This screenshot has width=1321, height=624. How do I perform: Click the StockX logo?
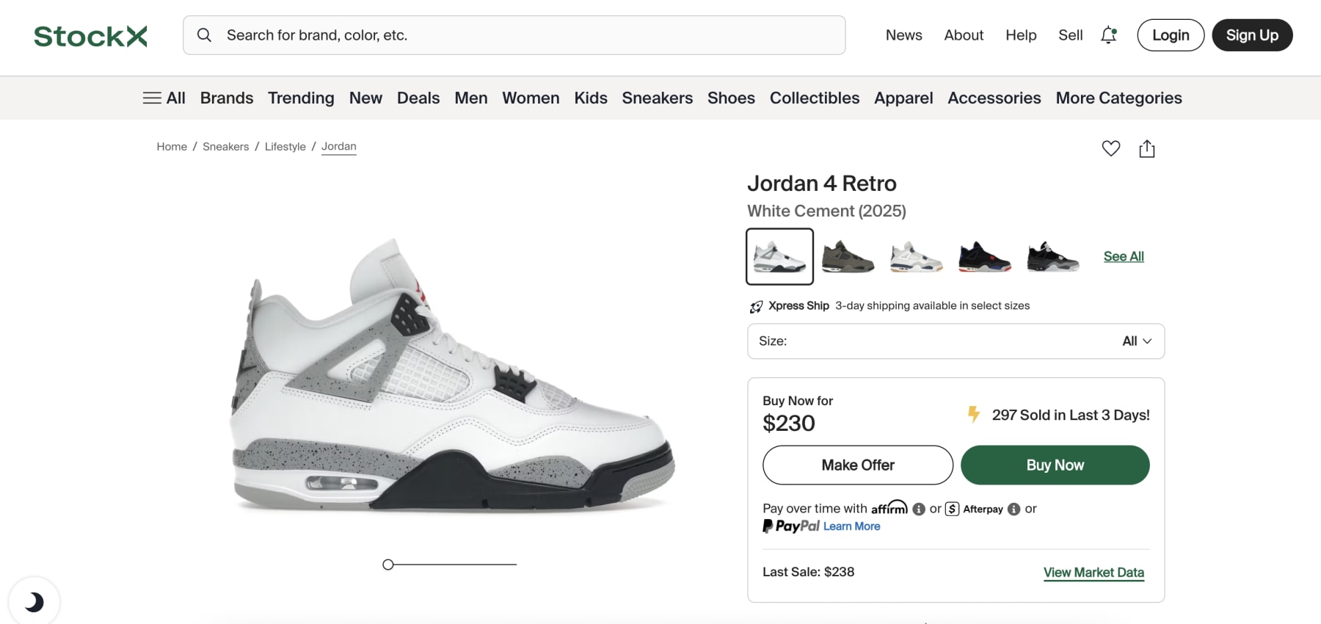coord(90,36)
